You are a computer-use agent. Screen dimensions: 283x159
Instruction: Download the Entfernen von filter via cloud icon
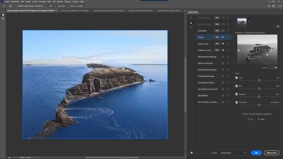pyautogui.click(x=223, y=50)
